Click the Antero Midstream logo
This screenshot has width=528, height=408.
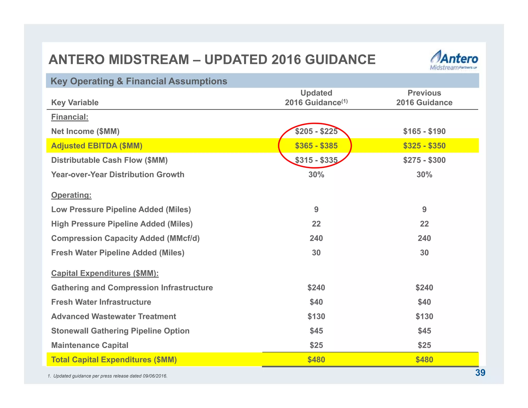454,60
